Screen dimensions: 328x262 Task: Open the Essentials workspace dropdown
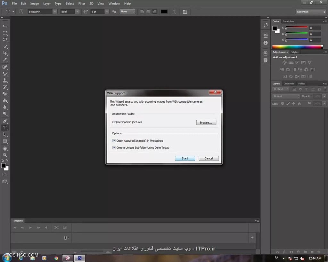coord(311,12)
